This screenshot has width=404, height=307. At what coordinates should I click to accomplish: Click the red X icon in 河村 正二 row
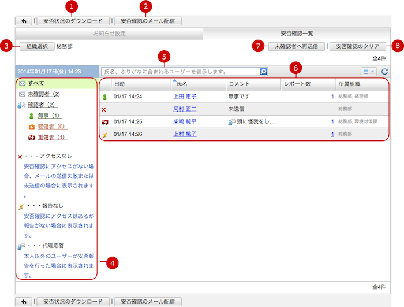tap(104, 110)
